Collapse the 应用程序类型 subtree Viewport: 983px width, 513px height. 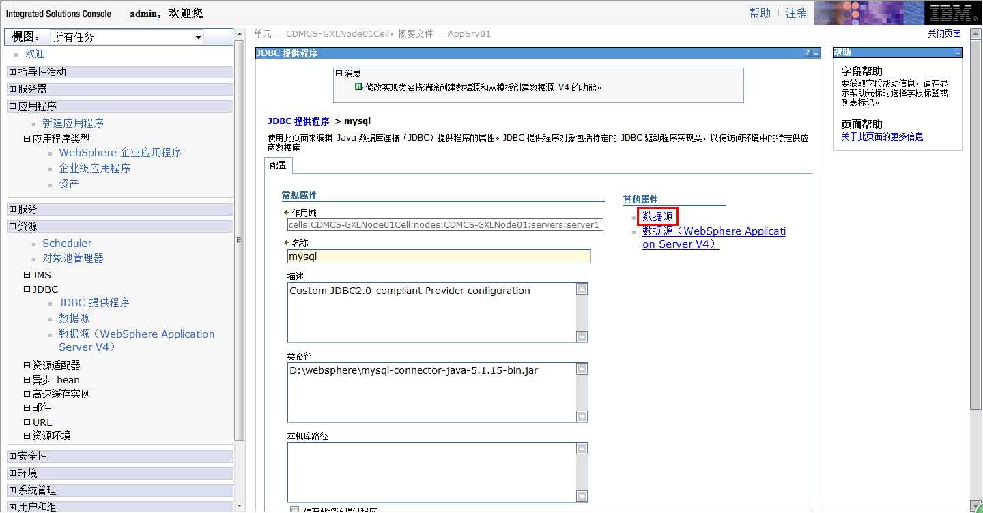(x=27, y=138)
